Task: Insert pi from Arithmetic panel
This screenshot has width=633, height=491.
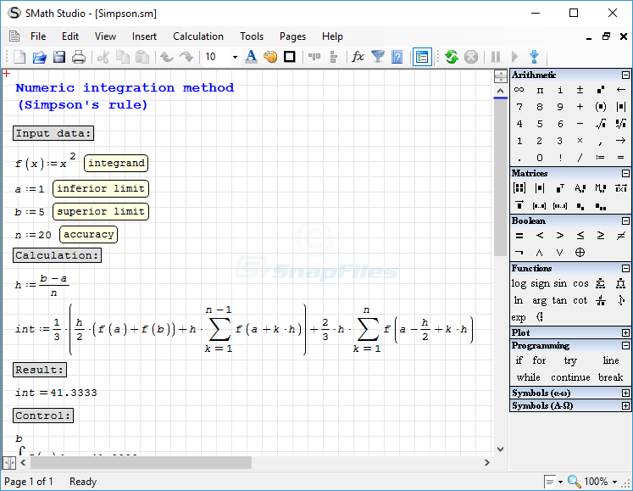Action: 540,90
